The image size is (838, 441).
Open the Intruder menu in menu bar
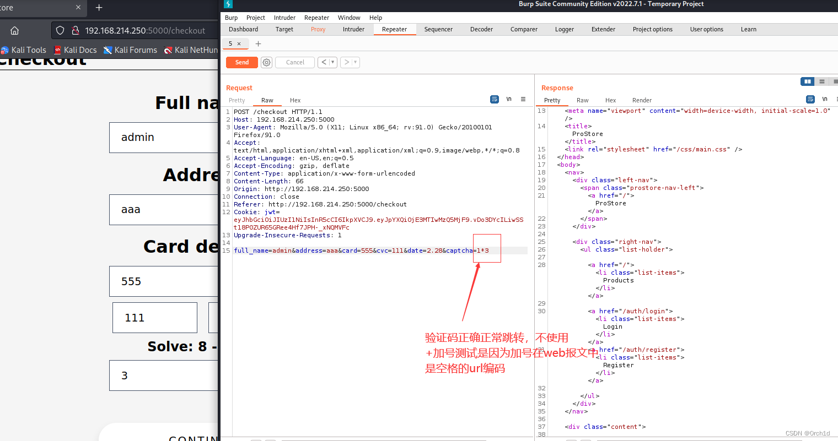tap(284, 18)
